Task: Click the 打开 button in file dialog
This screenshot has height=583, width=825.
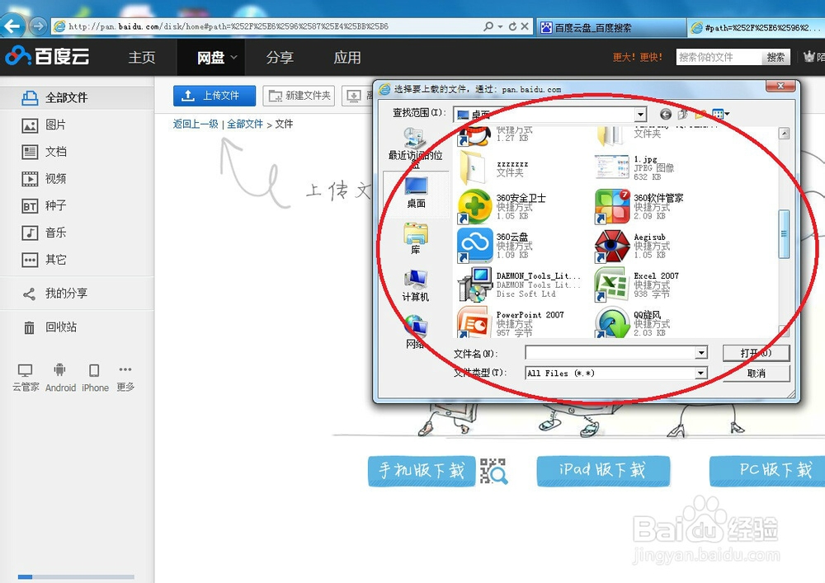Action: pos(756,353)
